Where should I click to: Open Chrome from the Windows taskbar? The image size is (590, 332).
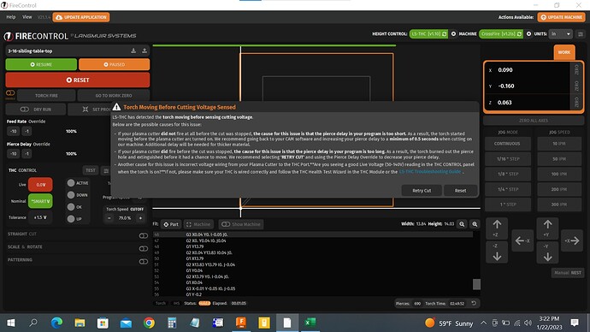(x=149, y=323)
